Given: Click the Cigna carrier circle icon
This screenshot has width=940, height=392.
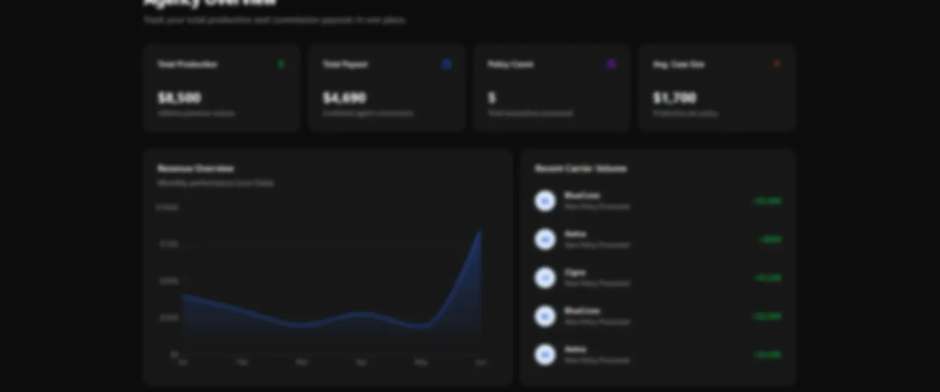Looking at the screenshot, I should pos(546,278).
